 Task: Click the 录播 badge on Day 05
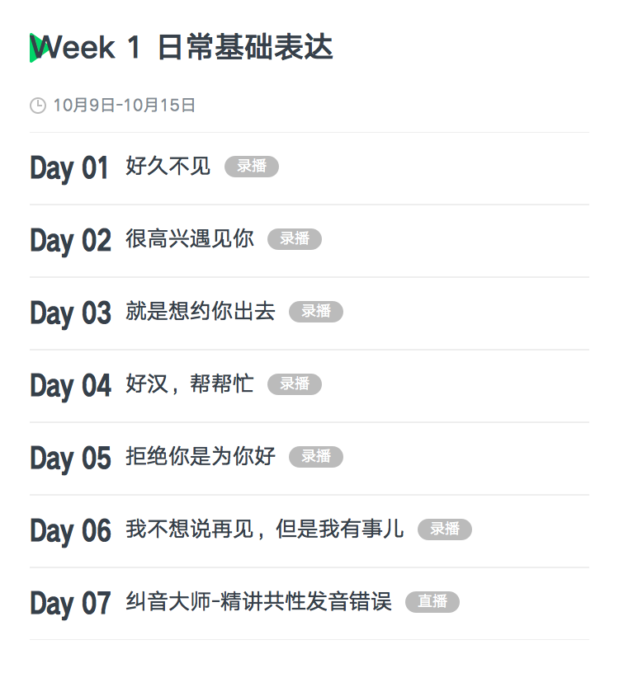pyautogui.click(x=316, y=456)
